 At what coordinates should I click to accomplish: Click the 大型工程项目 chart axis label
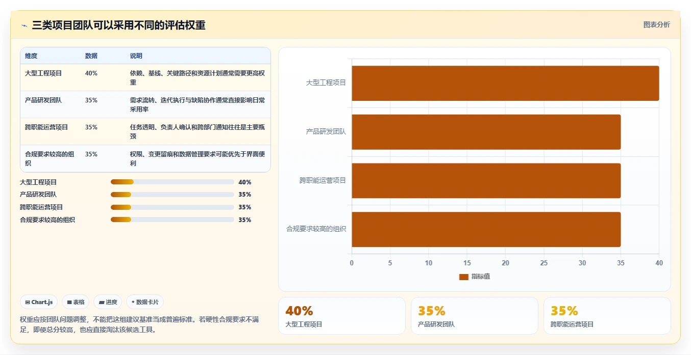(326, 83)
